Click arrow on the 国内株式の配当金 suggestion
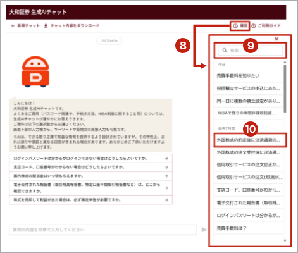 [x=166, y=176]
